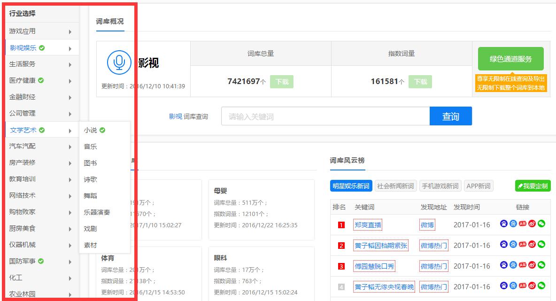Viewport: 556px width, 301px height.
Task: Open the Weibo share icon in 郑爽直播 row
Action: 532,224
